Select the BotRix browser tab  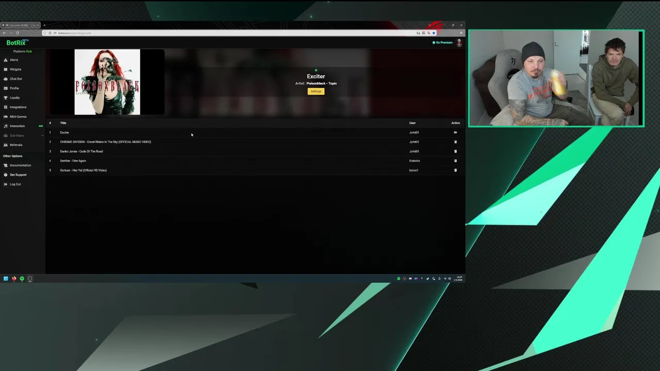tap(21, 25)
